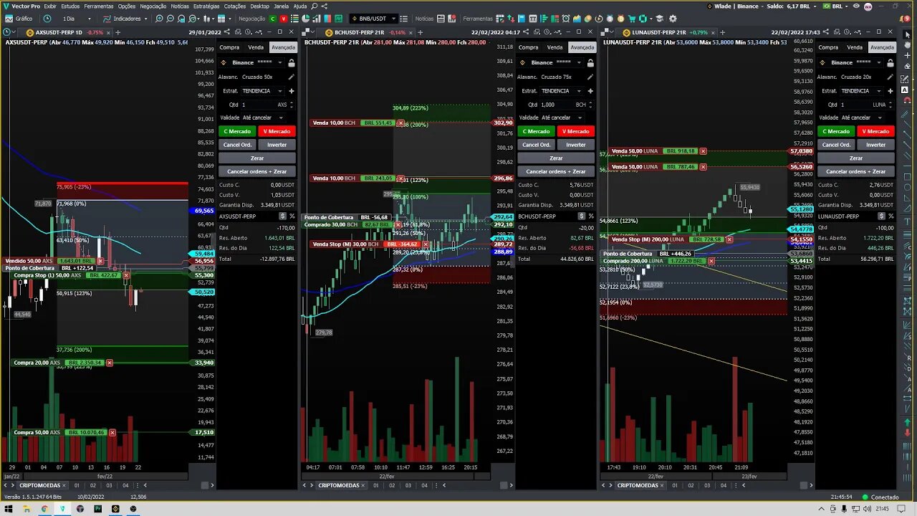Add a strategy with the plus icon in the AXSUSDT order panel
917x516 pixels.
291,91
